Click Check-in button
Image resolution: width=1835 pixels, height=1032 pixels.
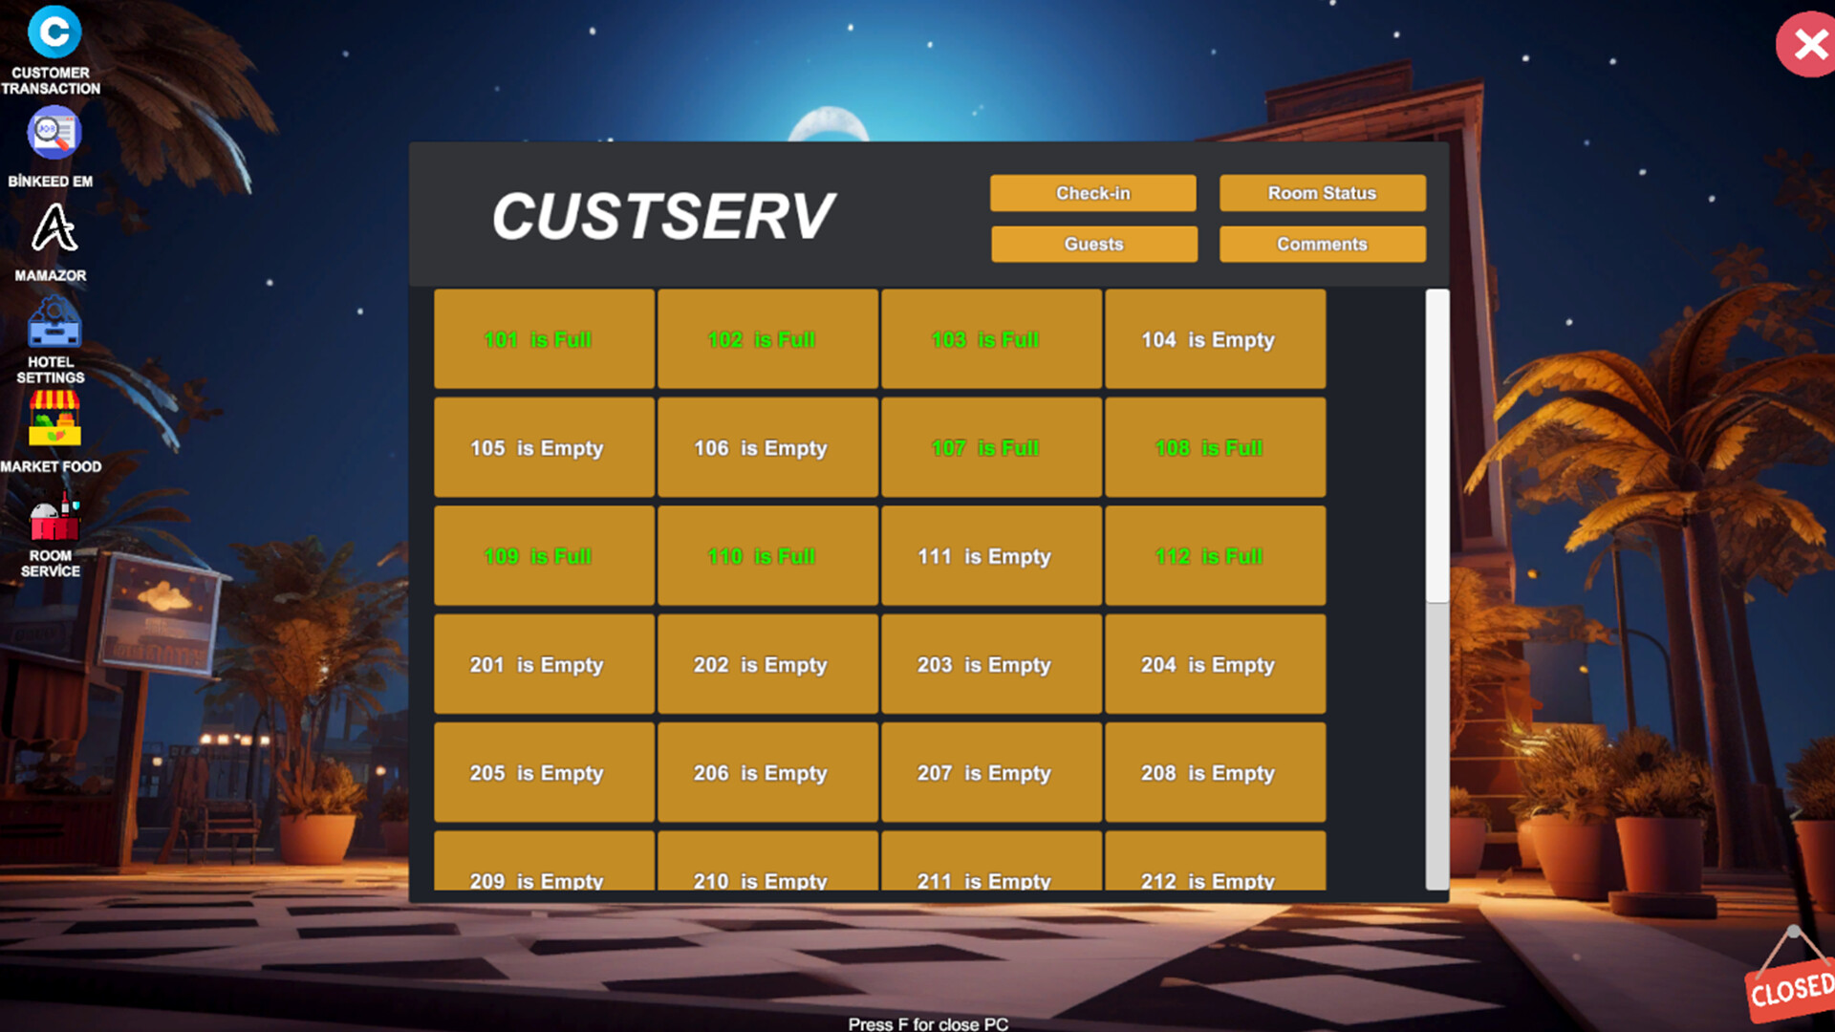pyautogui.click(x=1092, y=193)
